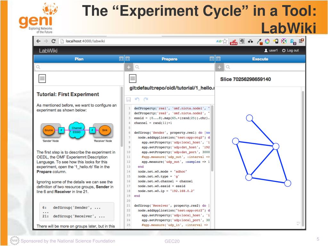The image size is (328, 246).
Task: Redo the editor change
Action: 146,99
